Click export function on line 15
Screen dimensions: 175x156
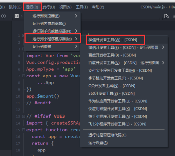coord(47,130)
